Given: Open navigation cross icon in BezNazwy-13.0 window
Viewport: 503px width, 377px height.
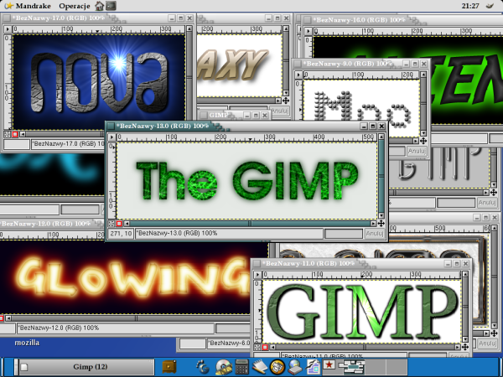Looking at the screenshot, I should [381, 224].
